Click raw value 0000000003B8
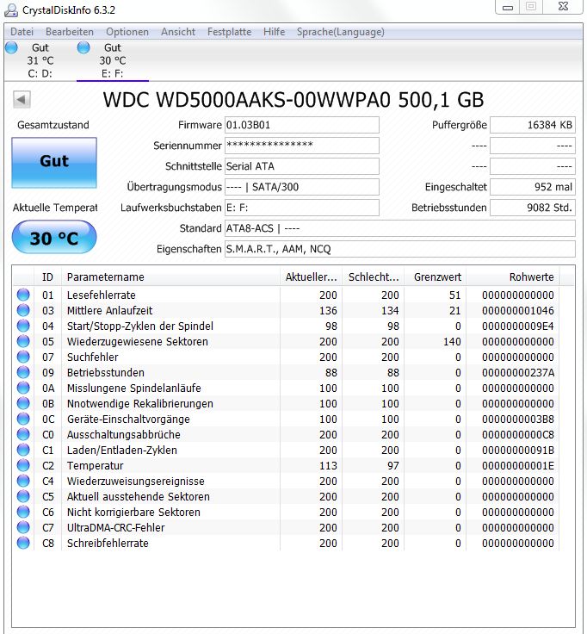 coord(518,420)
